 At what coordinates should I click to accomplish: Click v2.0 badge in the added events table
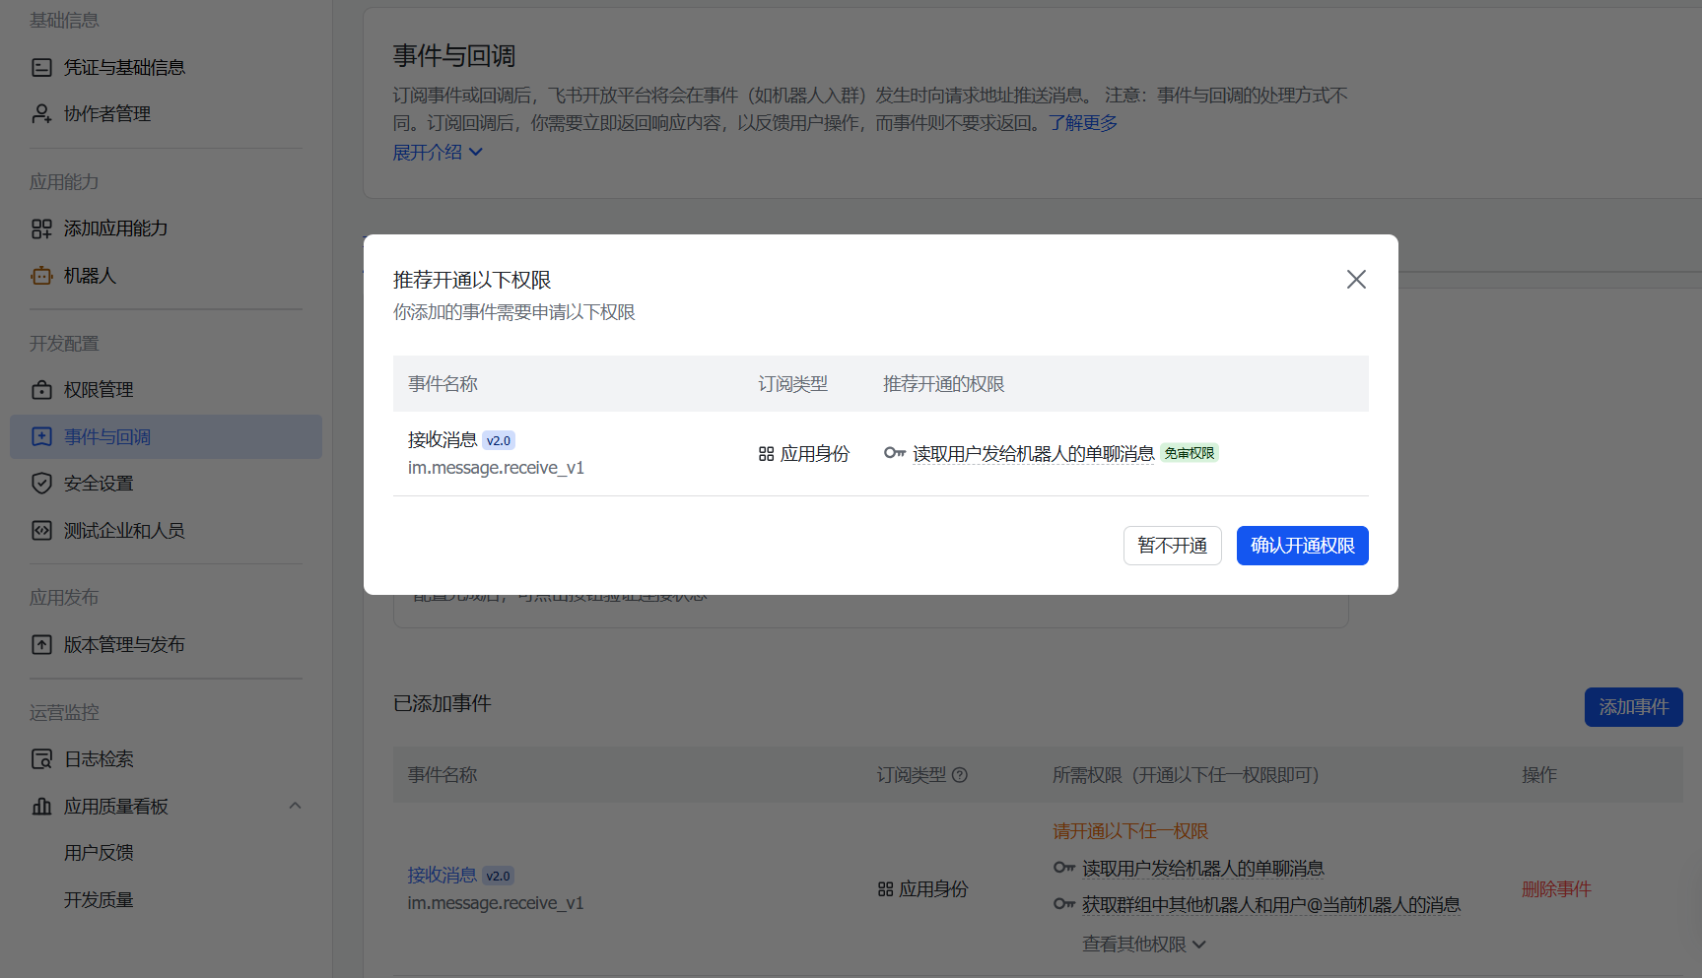[x=499, y=876]
